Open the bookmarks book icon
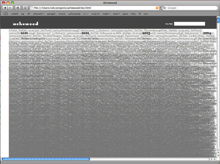This screenshot has height=164, width=220. point(6,14)
